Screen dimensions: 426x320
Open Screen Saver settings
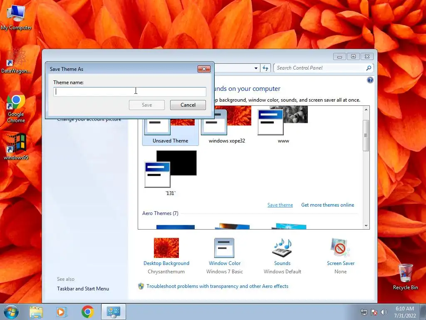point(341,256)
